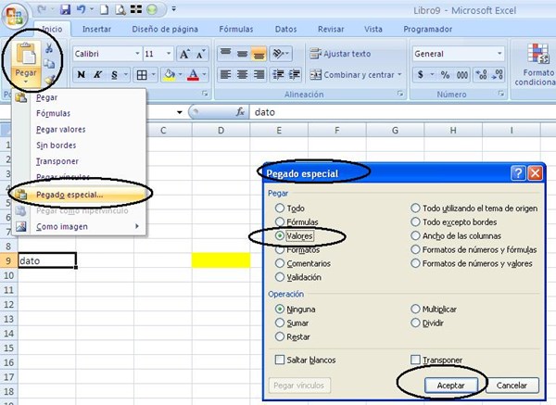The image size is (556, 405).
Task: Save the workbook from the quick access toolbar
Action: click(x=65, y=9)
